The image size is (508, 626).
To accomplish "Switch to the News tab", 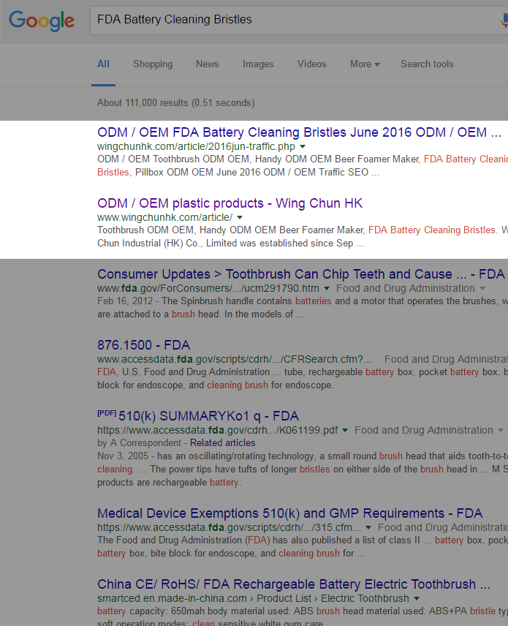I will [207, 64].
